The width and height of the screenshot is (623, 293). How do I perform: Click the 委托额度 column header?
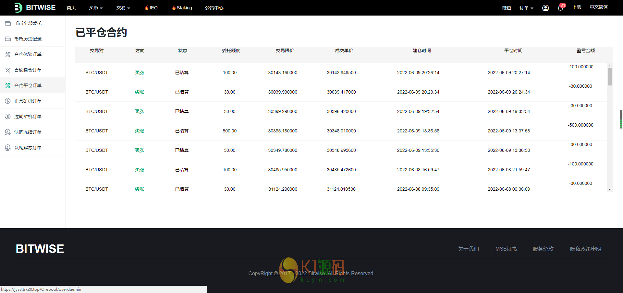click(231, 51)
